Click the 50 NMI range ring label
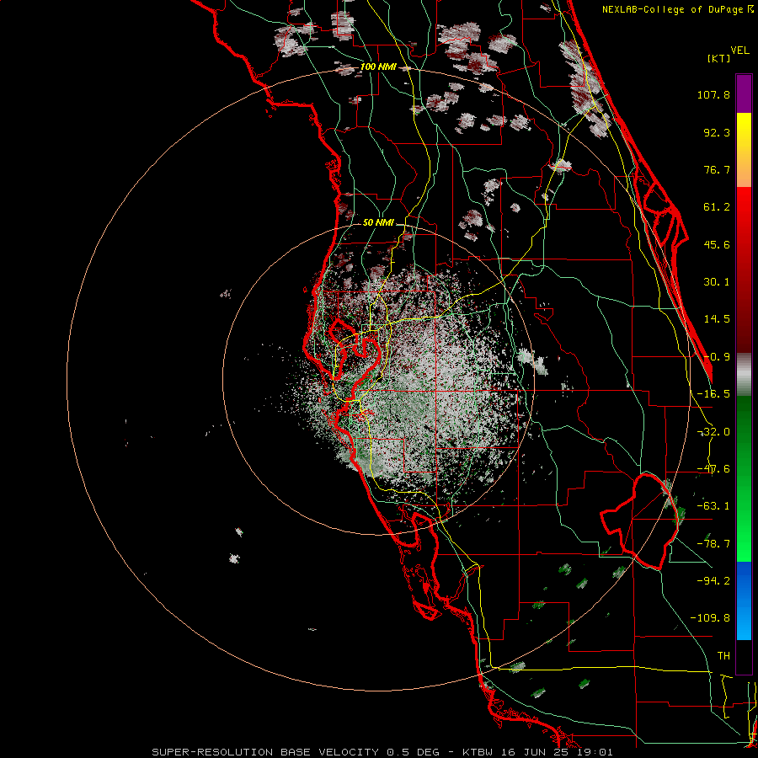Viewport: 758px width, 758px height. click(378, 223)
